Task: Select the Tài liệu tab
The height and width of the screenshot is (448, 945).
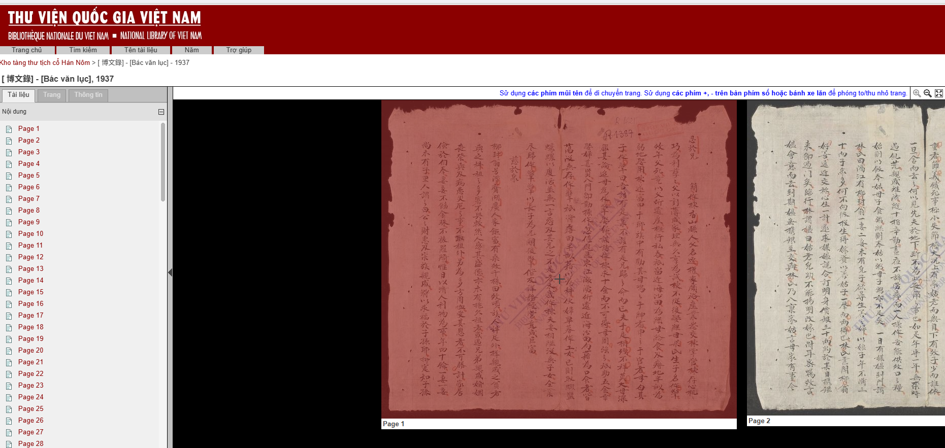Action: [18, 95]
